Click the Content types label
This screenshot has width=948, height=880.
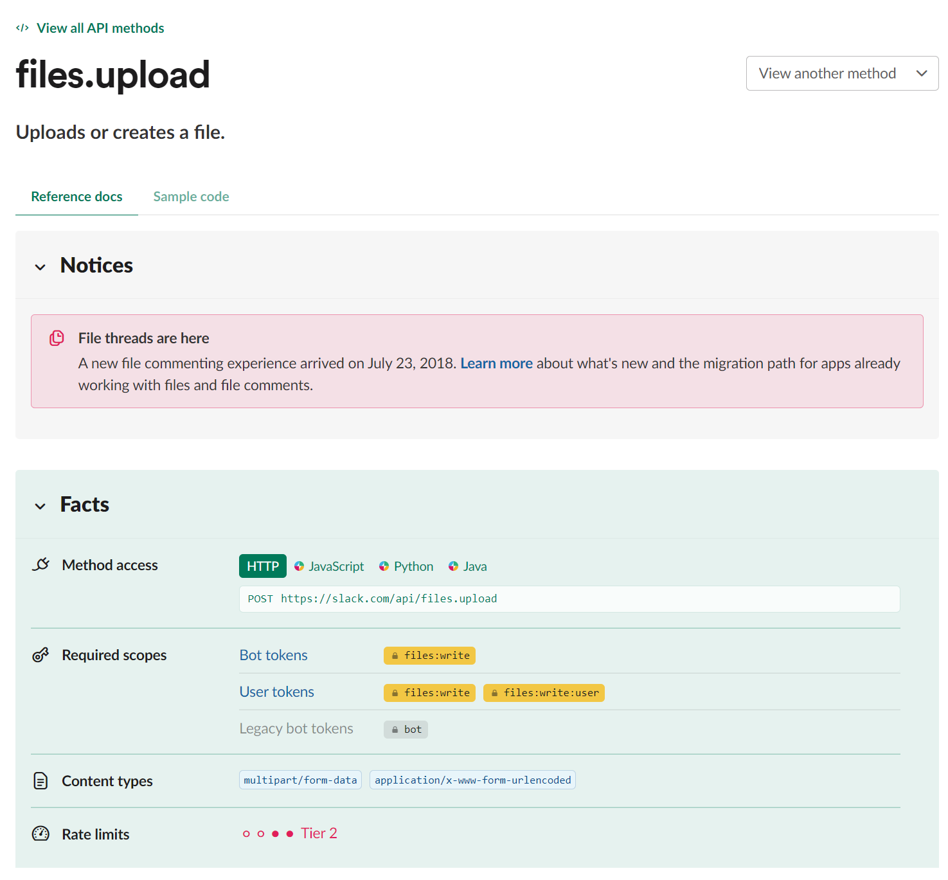pyautogui.click(x=107, y=781)
